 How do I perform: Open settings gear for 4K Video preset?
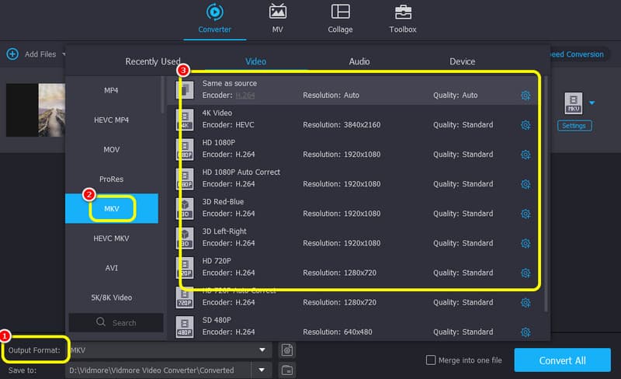526,125
